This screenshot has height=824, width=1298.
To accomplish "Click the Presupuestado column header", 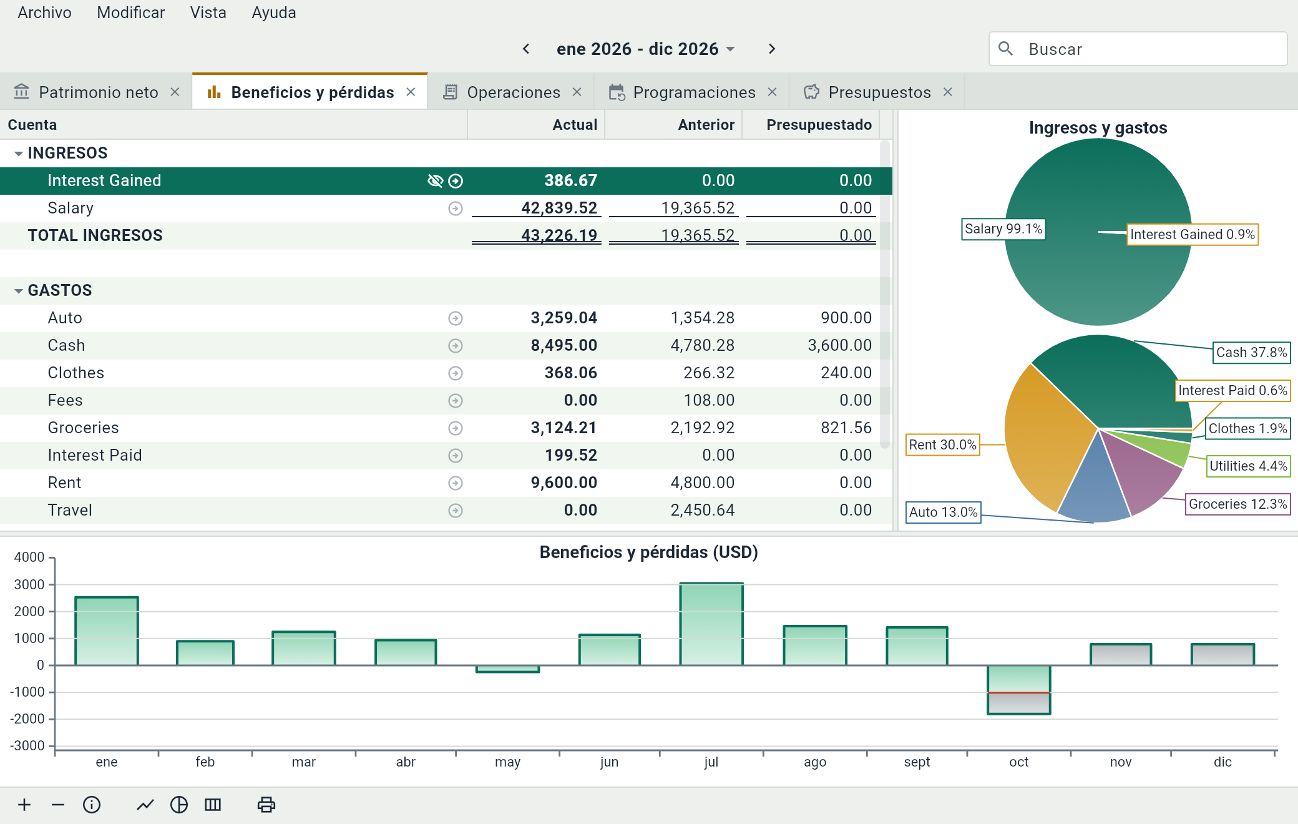I will [811, 125].
